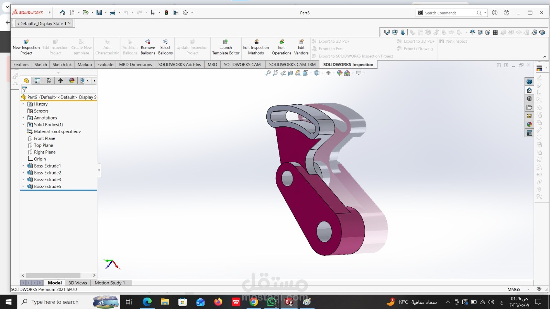Click the Search Commands field
This screenshot has height=309, width=550.
450,13
